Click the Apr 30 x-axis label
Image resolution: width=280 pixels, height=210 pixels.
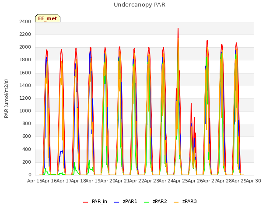254,181
